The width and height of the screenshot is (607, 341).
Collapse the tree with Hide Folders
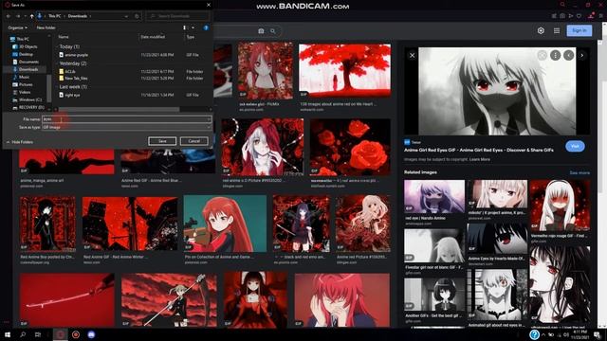pos(19,142)
